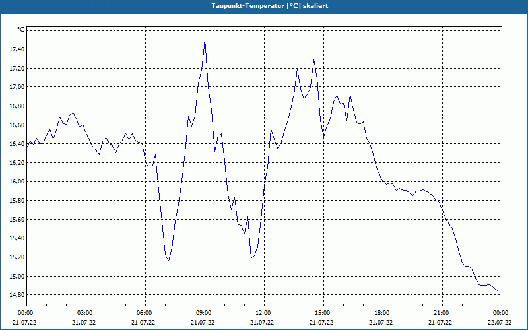Click the y-axis value '15,80'

18,201
